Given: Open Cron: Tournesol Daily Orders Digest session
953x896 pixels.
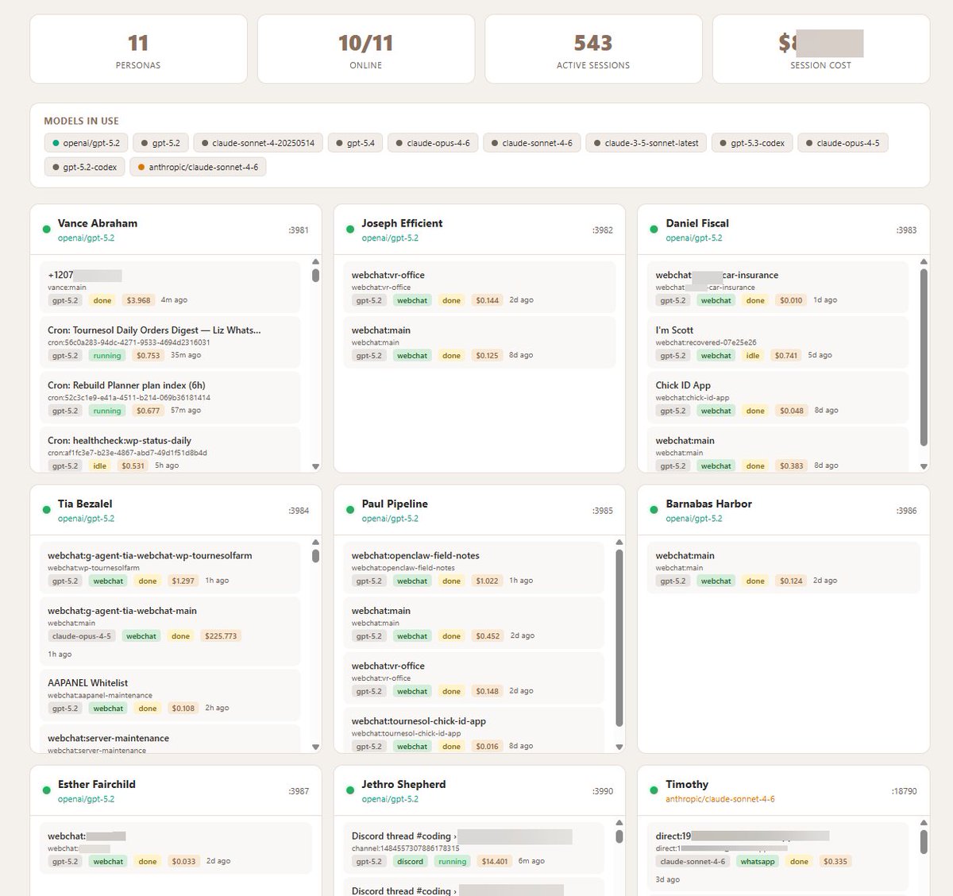Looking at the screenshot, I should click(170, 342).
